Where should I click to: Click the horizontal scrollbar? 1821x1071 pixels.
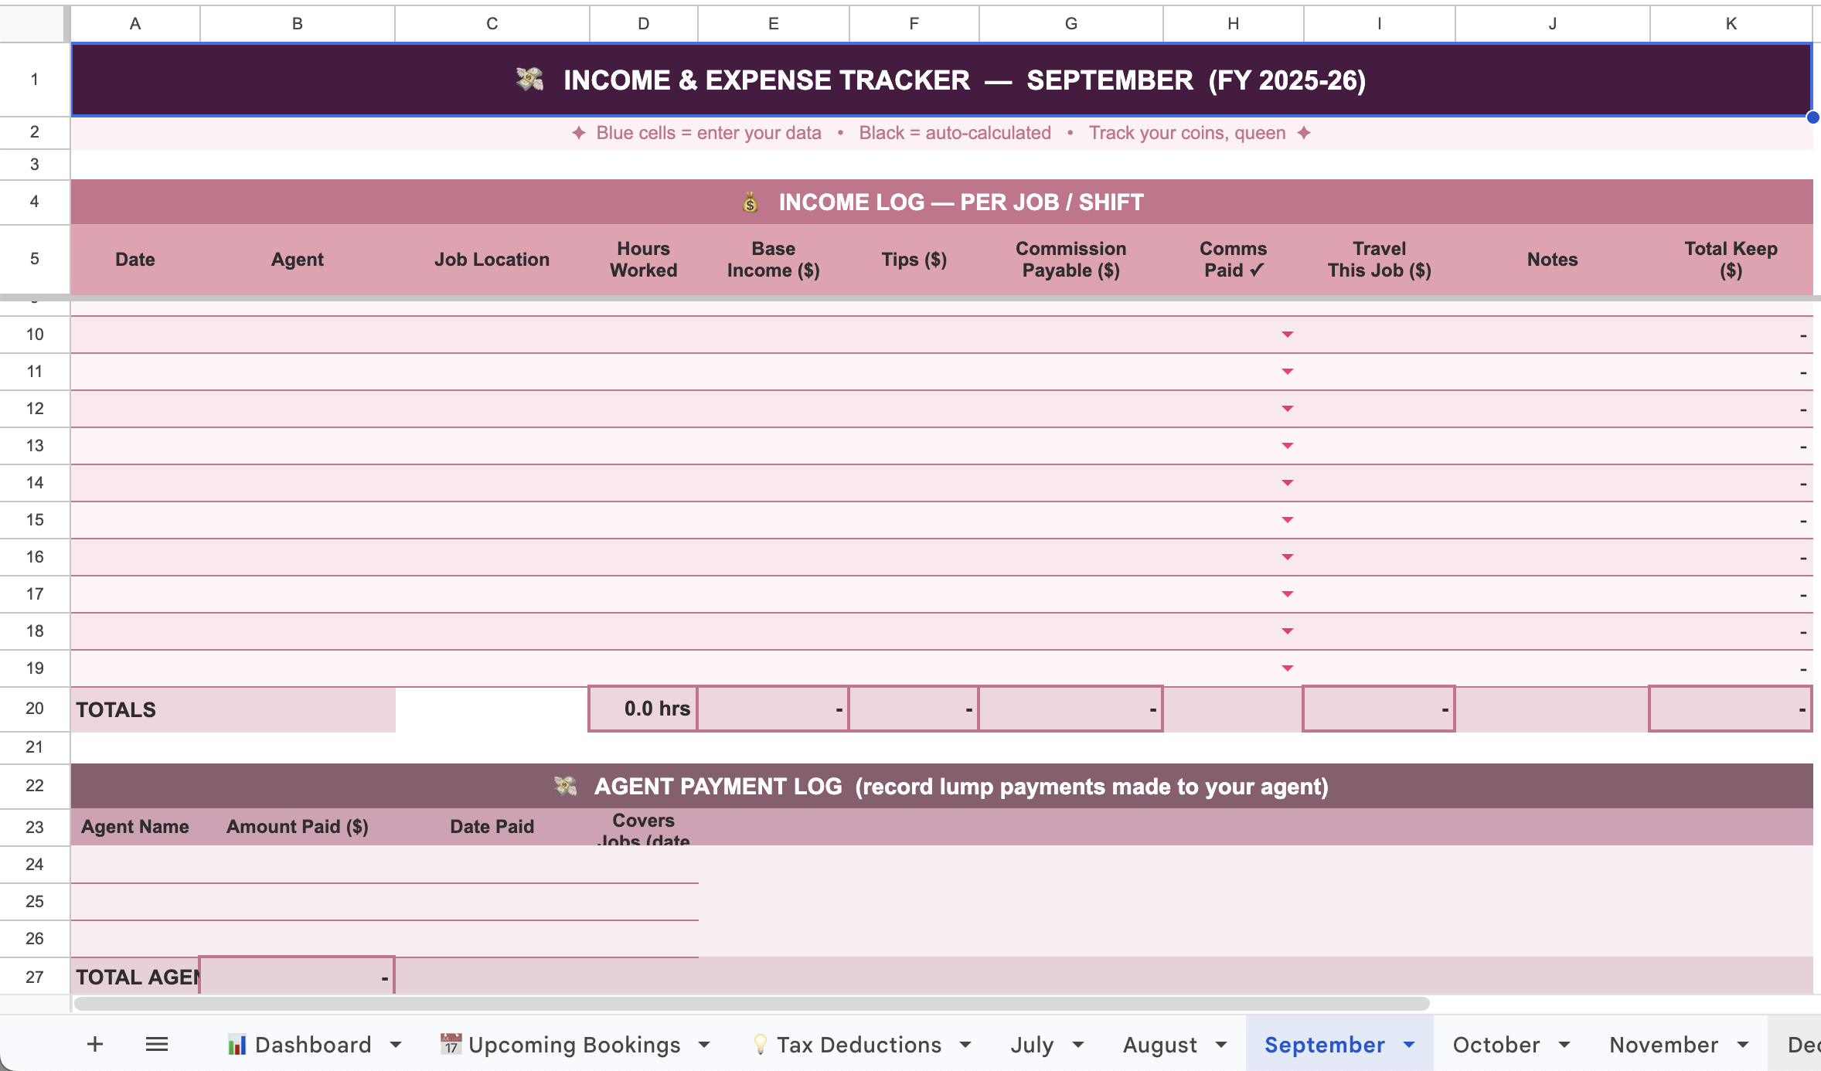pos(751,1004)
